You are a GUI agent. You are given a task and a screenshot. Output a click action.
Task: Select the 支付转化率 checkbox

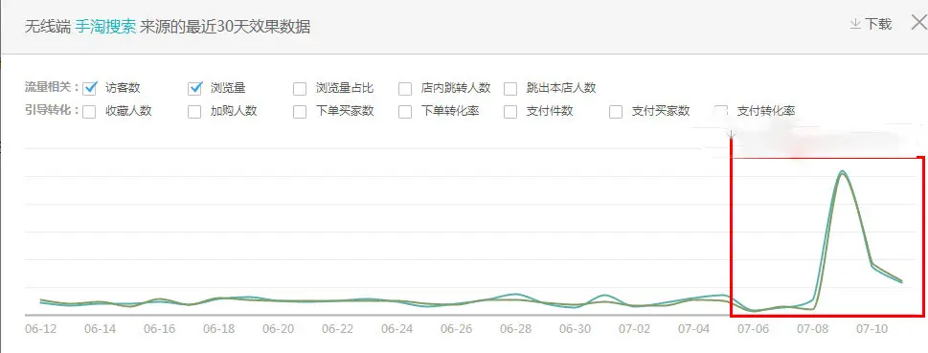point(721,111)
